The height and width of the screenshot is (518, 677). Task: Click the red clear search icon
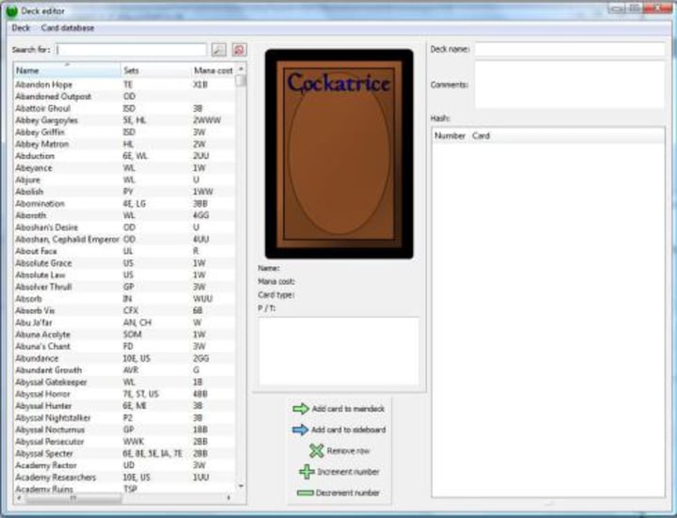click(x=239, y=50)
